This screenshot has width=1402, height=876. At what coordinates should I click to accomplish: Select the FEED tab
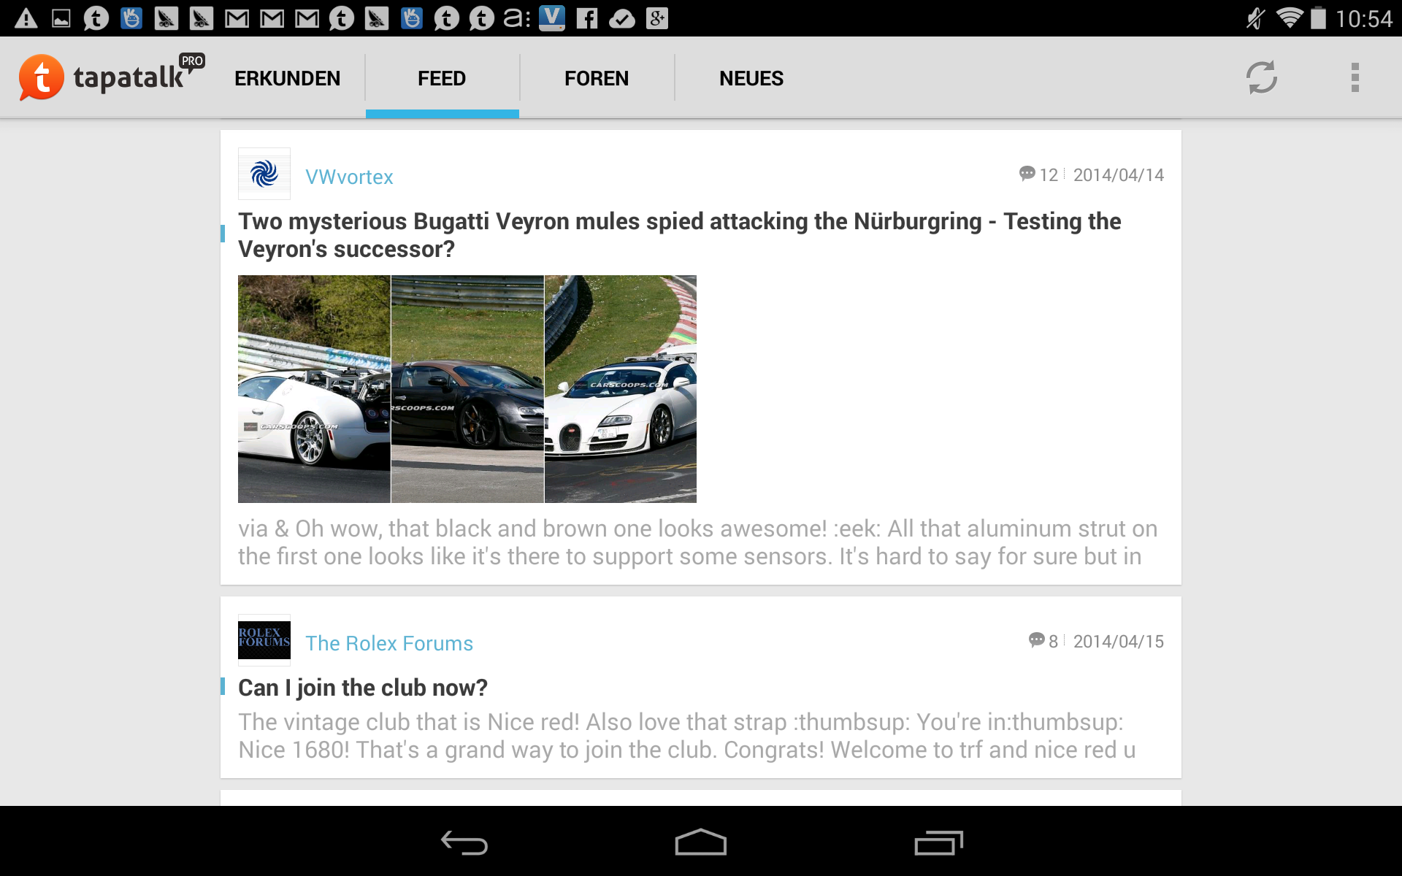point(442,78)
